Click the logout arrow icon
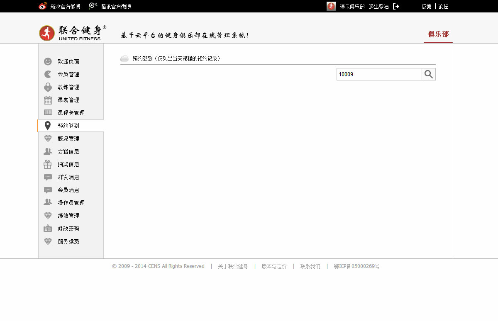Image resolution: width=498 pixels, height=321 pixels. coord(396,7)
